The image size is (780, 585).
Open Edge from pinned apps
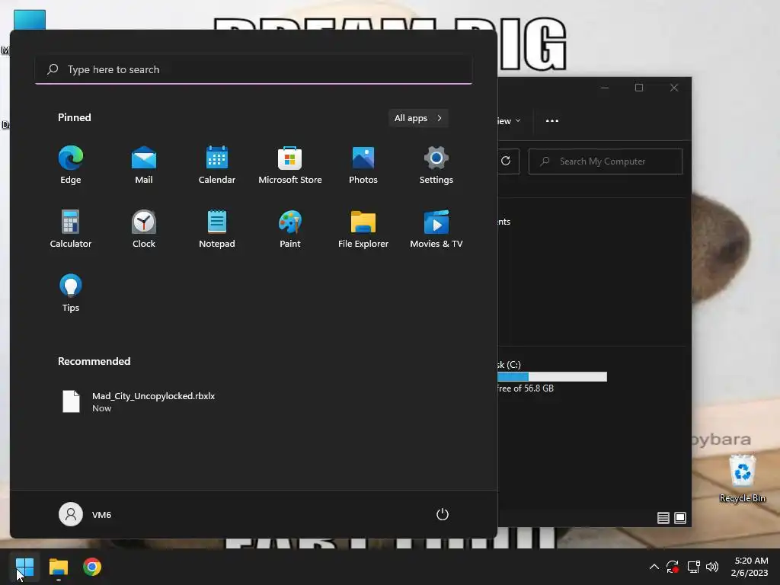(x=71, y=165)
